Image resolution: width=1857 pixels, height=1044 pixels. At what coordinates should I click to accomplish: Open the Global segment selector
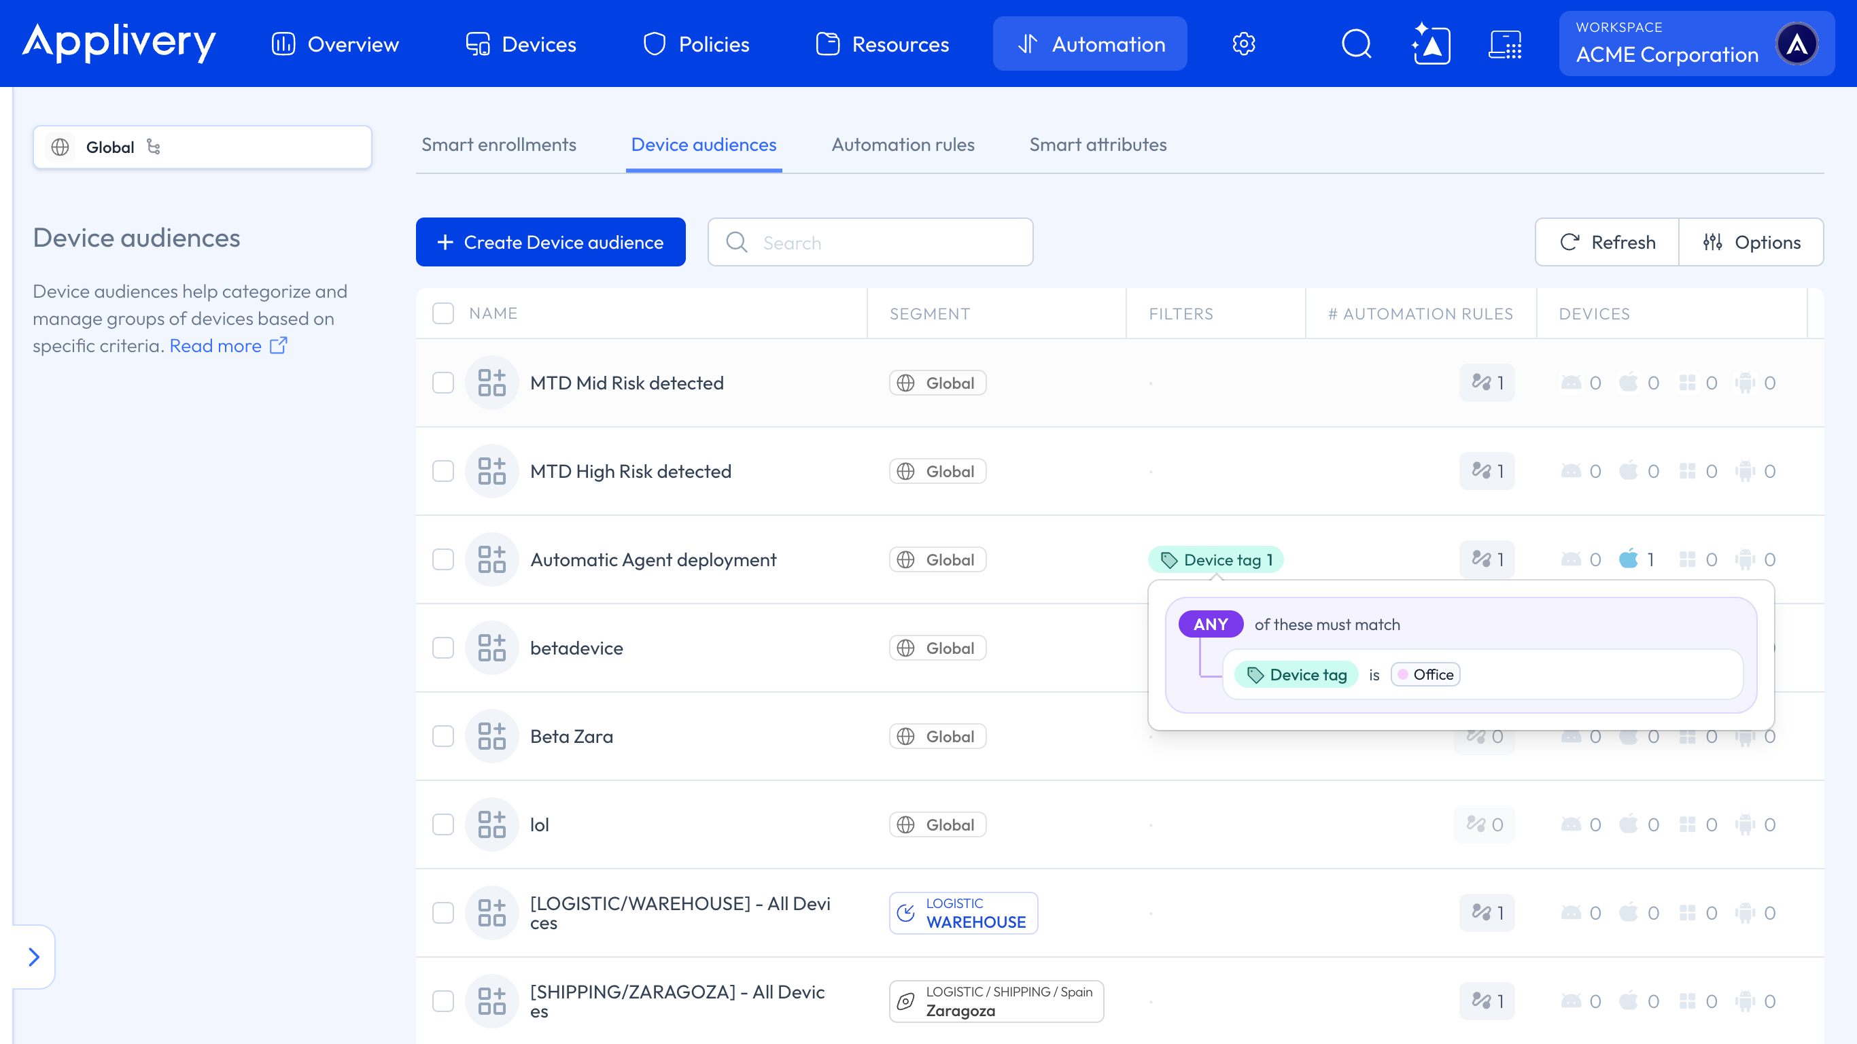pyautogui.click(x=203, y=147)
